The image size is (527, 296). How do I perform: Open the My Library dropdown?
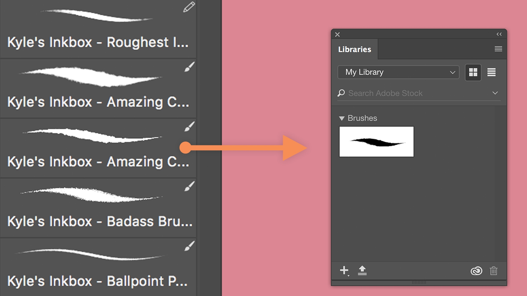[398, 72]
